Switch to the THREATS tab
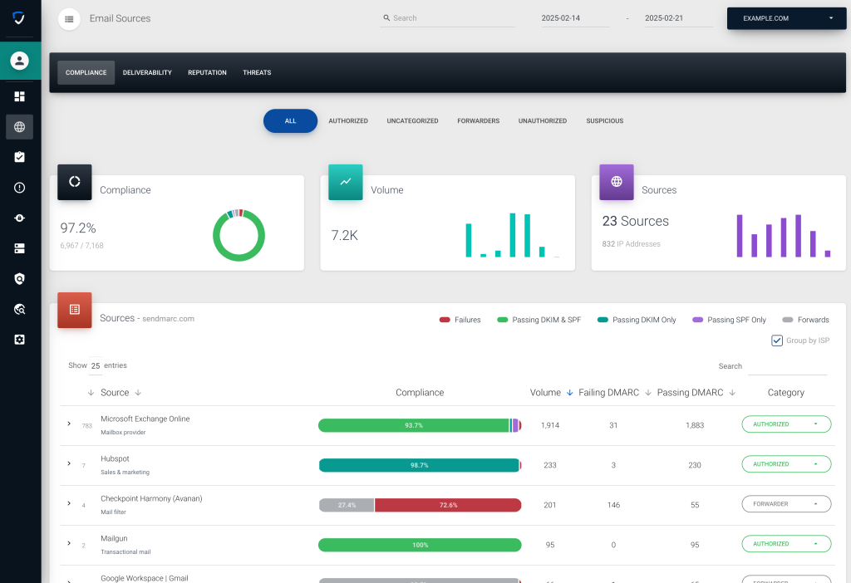851x583 pixels. point(257,72)
